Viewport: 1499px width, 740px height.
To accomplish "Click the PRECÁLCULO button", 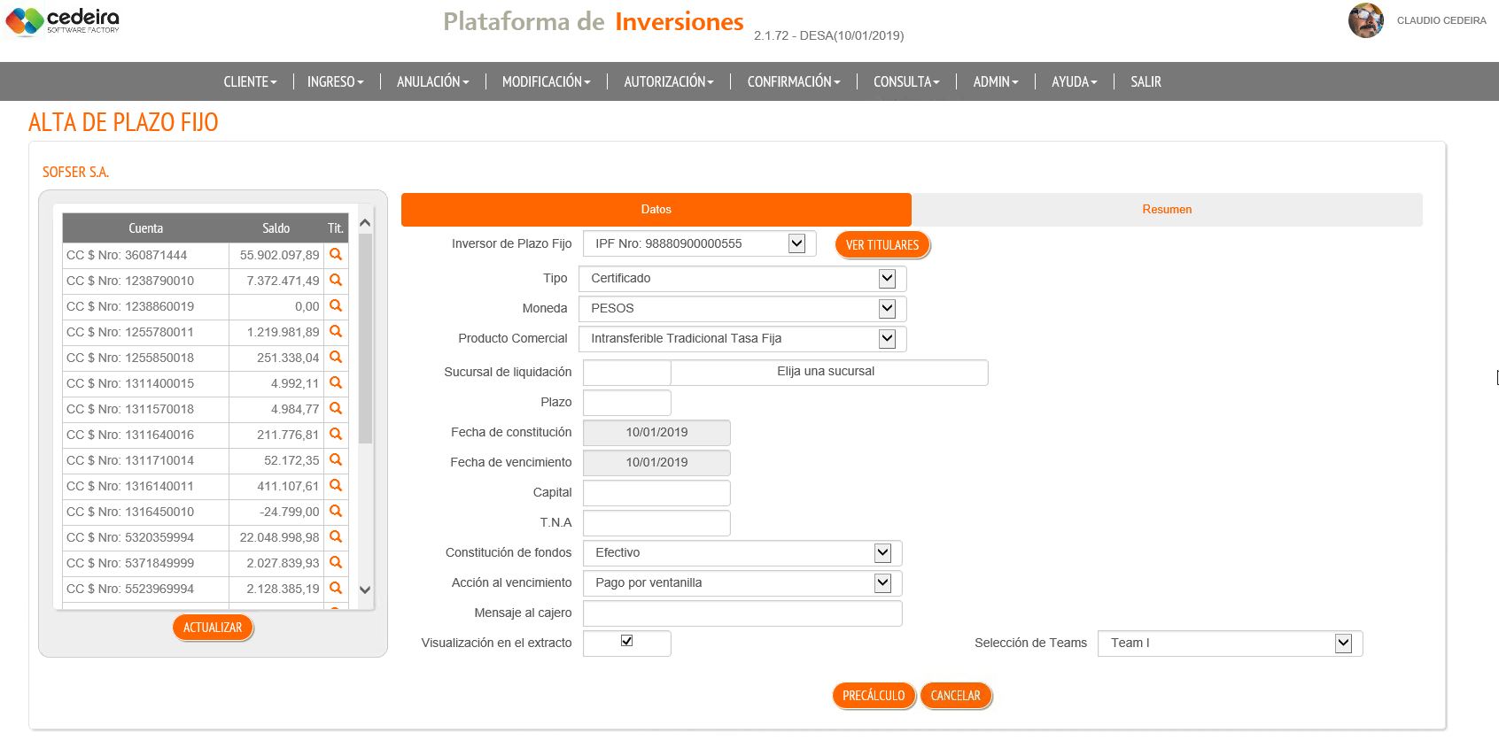I will (874, 696).
